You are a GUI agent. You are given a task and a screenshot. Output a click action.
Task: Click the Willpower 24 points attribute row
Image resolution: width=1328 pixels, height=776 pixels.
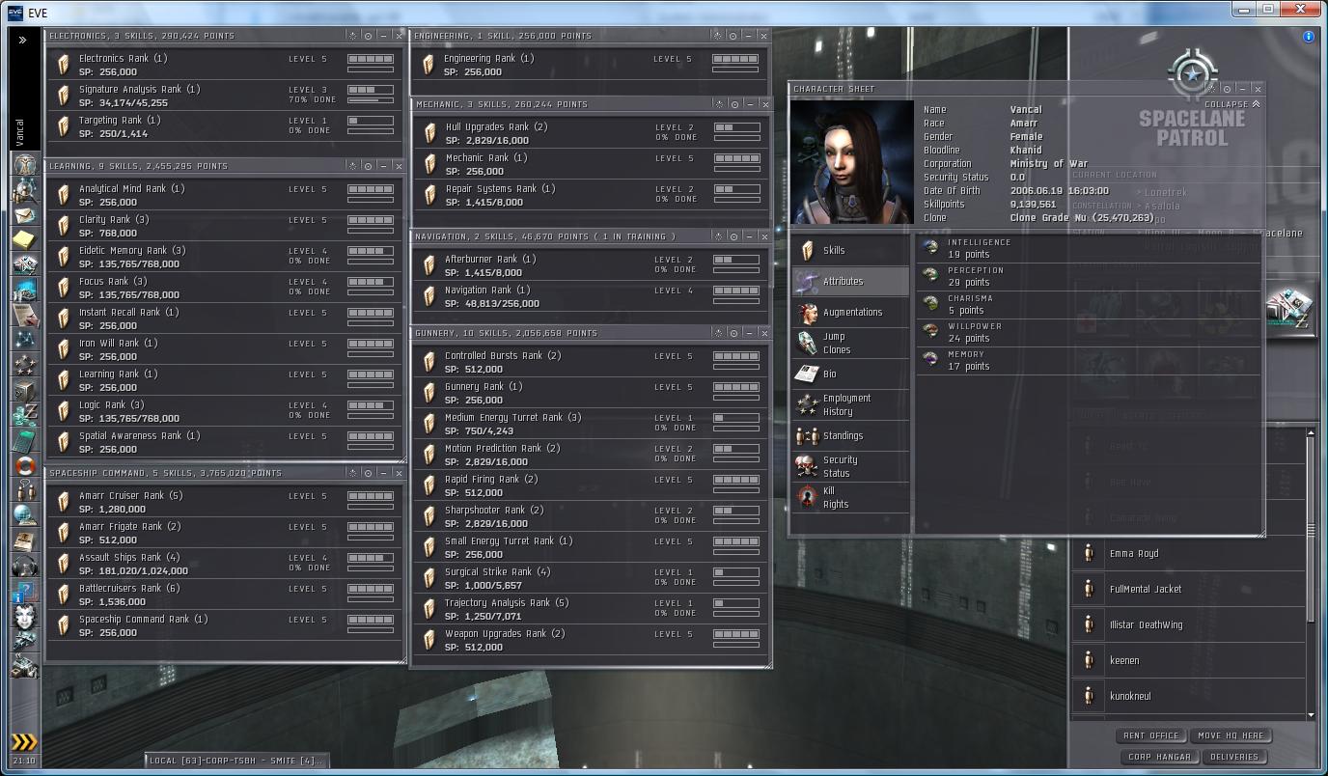(1089, 332)
